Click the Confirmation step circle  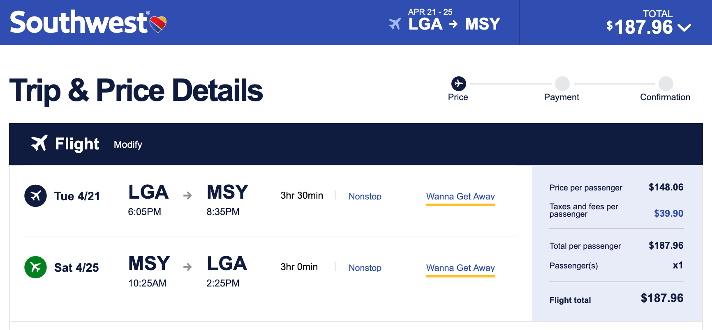click(666, 84)
